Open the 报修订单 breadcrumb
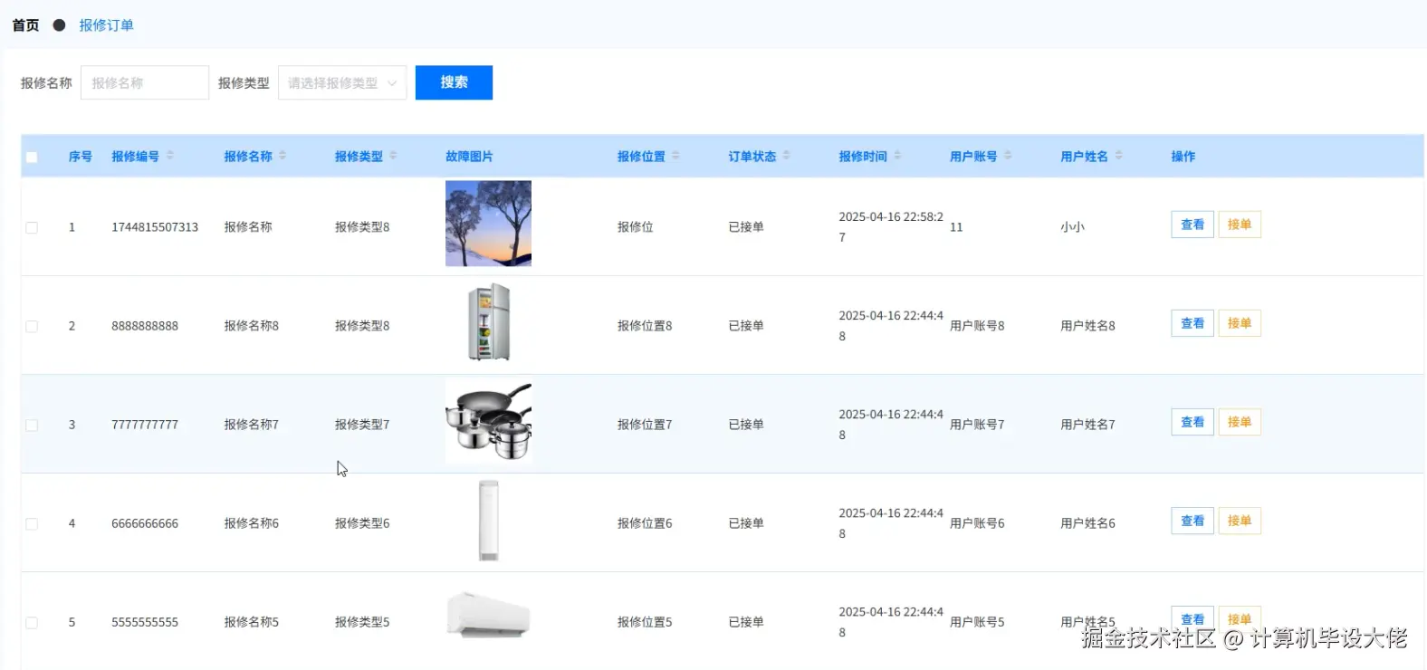Screen dimensions: 1427x670 (106, 25)
